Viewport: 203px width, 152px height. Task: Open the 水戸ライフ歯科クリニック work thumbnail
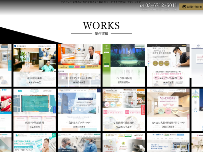pyautogui.click(x=35, y=143)
